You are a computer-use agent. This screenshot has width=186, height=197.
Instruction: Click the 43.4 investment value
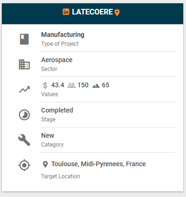coord(57,85)
